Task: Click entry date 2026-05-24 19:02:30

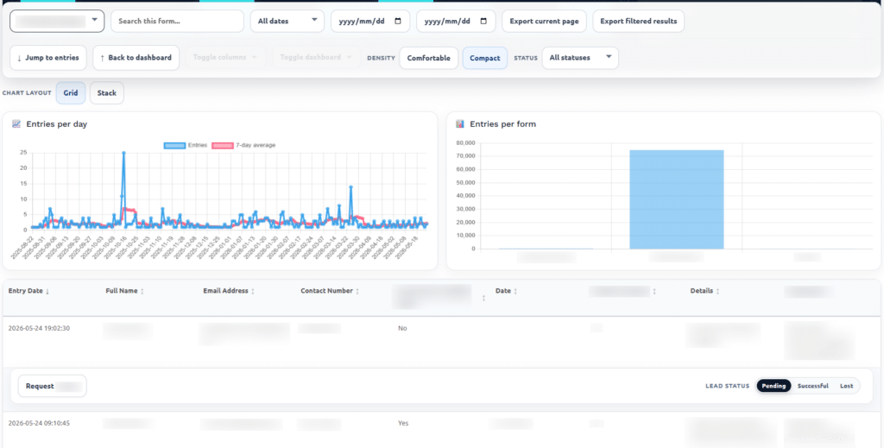Action: click(39, 328)
